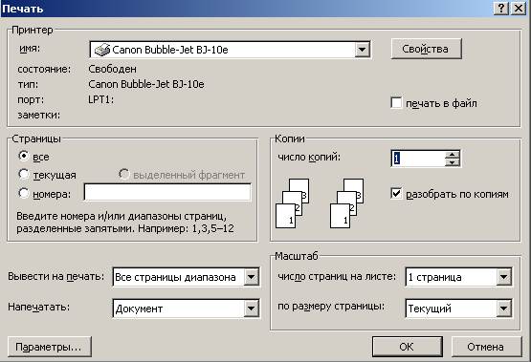Expand 'Вывести на печать' dropdown
The height and width of the screenshot is (362, 531).
point(252,277)
